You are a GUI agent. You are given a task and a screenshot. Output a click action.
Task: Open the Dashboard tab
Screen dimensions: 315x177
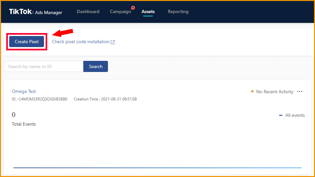coord(88,12)
